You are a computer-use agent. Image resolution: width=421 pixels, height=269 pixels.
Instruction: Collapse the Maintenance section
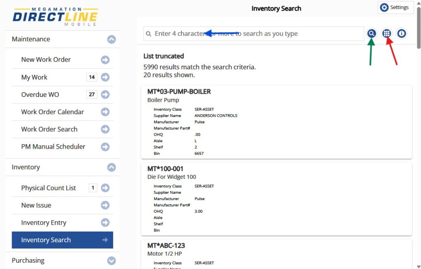coord(111,39)
